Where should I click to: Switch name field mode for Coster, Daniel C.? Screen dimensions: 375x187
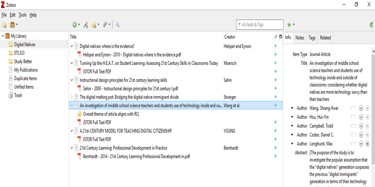(353, 135)
